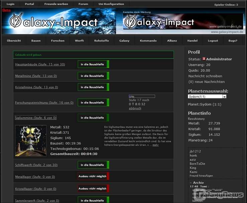
Task: Click the Planet:Sydom (1:1) label
Action: [x=205, y=104]
